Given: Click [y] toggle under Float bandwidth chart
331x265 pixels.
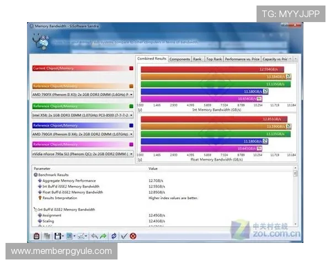Looking at the screenshot, I should (x=140, y=160).
